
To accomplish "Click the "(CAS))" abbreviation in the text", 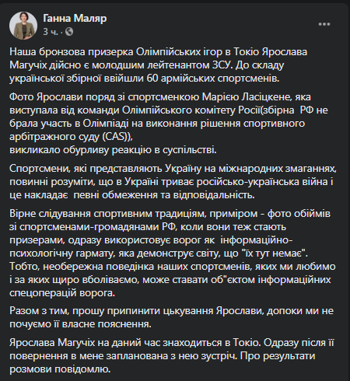I will coord(117,136).
